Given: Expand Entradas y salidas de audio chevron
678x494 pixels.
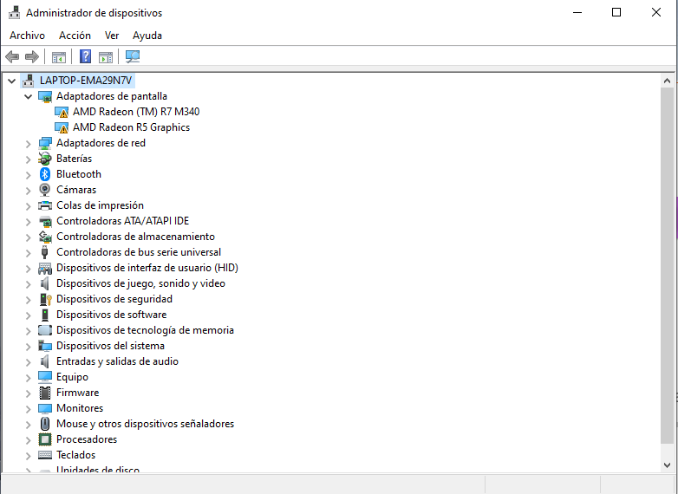Looking at the screenshot, I should click(x=28, y=361).
